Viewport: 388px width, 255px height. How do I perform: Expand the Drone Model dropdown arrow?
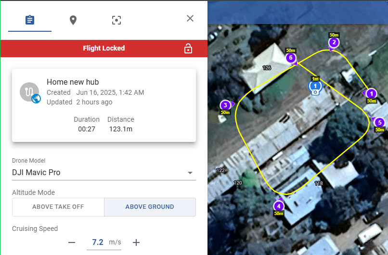click(190, 173)
